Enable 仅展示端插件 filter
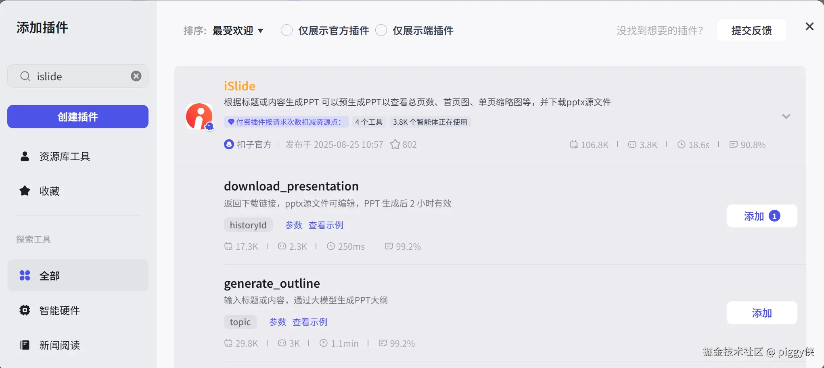 (381, 30)
